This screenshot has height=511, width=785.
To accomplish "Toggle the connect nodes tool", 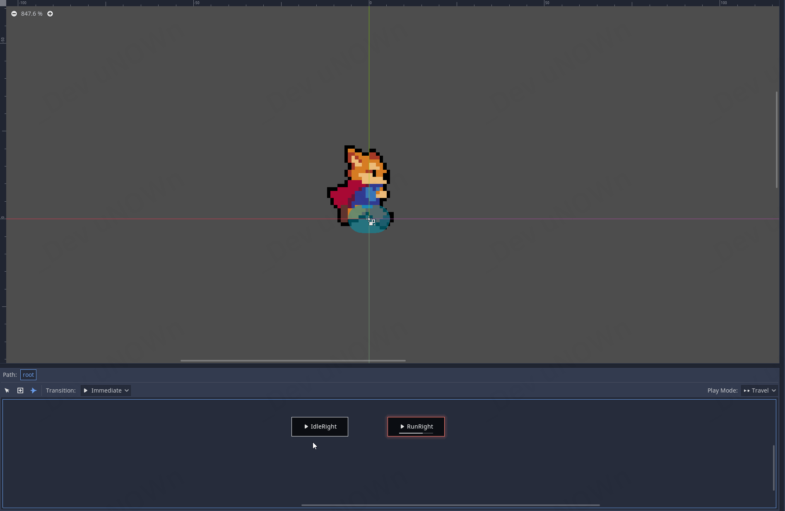I will pos(34,390).
